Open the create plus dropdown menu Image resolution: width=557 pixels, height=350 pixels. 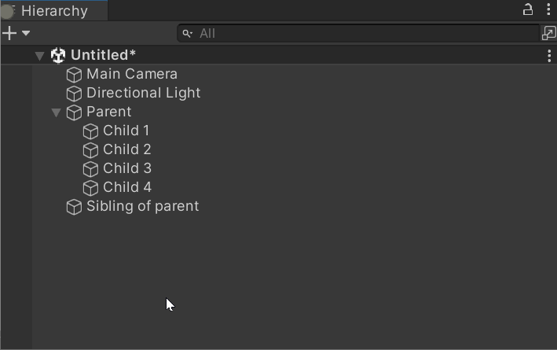15,33
